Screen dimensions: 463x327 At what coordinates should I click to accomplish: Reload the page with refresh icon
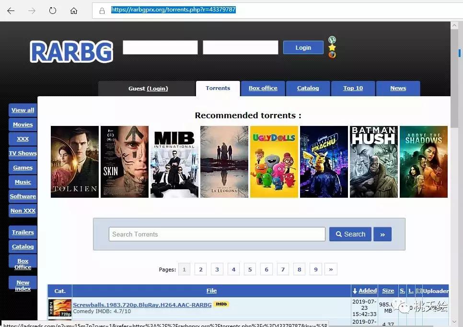coord(53,11)
